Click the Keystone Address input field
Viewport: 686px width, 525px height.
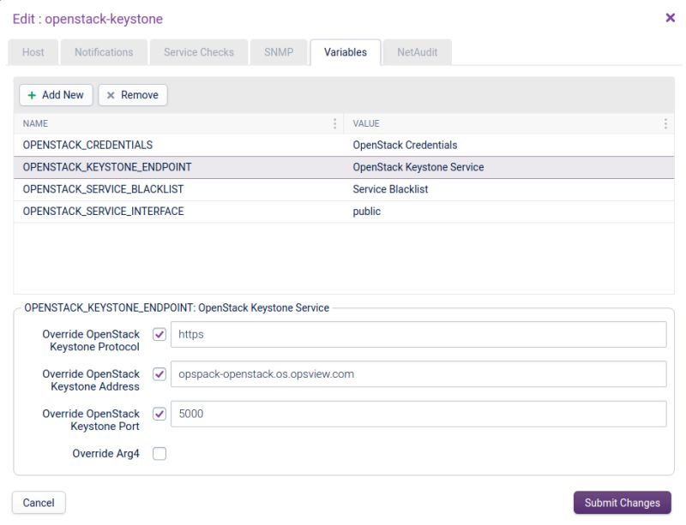click(418, 374)
